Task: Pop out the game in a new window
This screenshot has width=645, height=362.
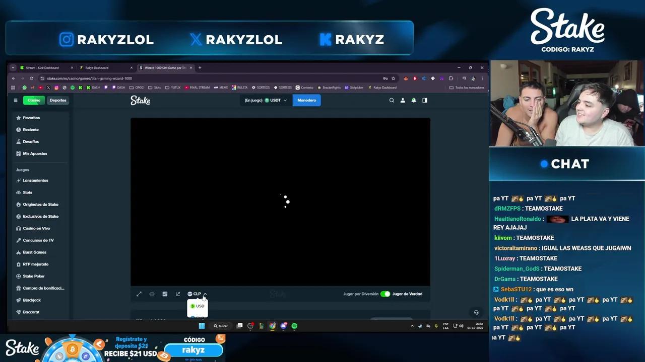Action: point(178,294)
